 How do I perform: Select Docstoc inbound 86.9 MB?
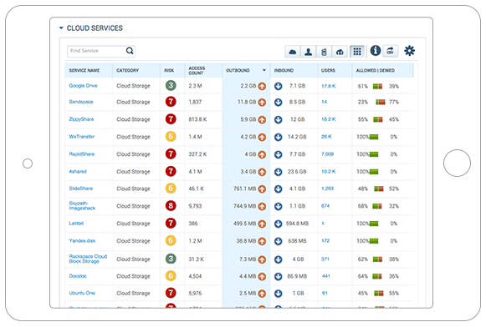(297, 276)
